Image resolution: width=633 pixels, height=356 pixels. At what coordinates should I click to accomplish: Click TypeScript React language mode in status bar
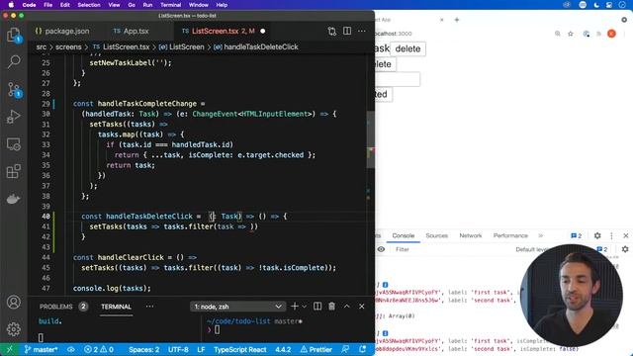click(239, 349)
